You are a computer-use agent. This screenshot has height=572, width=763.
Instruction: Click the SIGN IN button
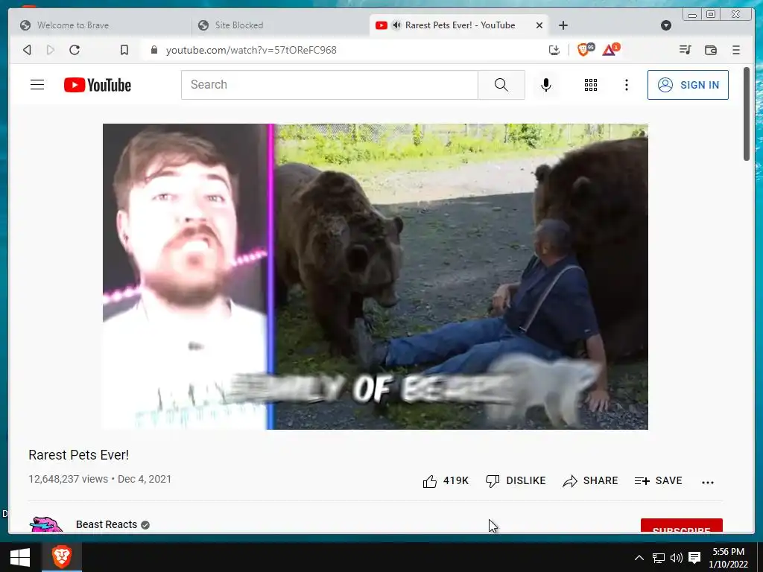tap(688, 85)
